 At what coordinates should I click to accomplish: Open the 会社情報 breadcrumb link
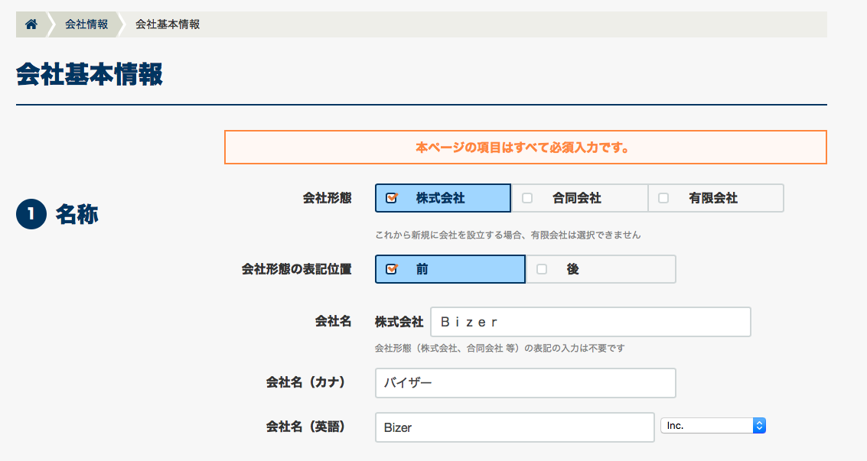point(86,24)
